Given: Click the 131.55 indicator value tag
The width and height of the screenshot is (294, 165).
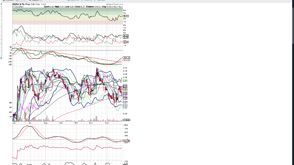Looking at the screenshot, I should 126,57.
